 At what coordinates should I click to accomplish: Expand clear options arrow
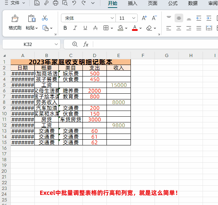[x=155, y=28]
